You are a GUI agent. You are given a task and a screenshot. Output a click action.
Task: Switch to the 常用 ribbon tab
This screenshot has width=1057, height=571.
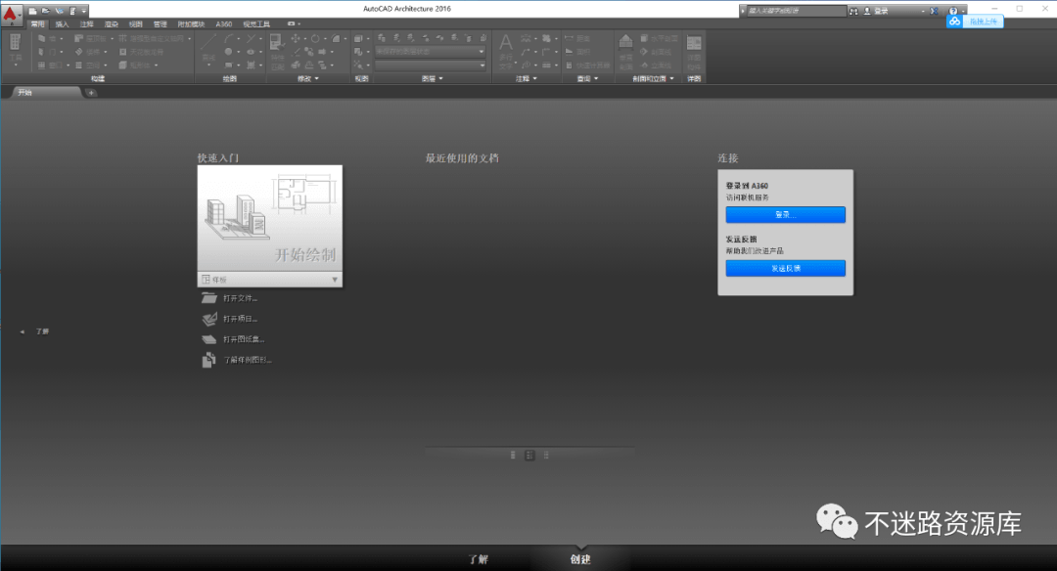[38, 24]
